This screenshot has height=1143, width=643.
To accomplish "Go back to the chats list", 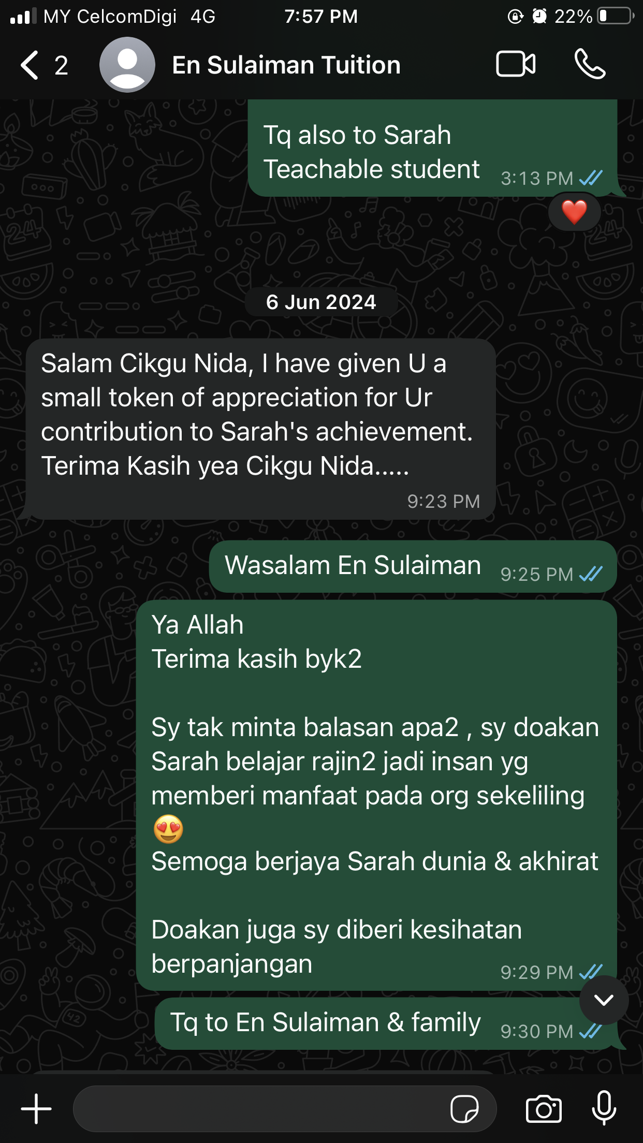I will tap(30, 65).
